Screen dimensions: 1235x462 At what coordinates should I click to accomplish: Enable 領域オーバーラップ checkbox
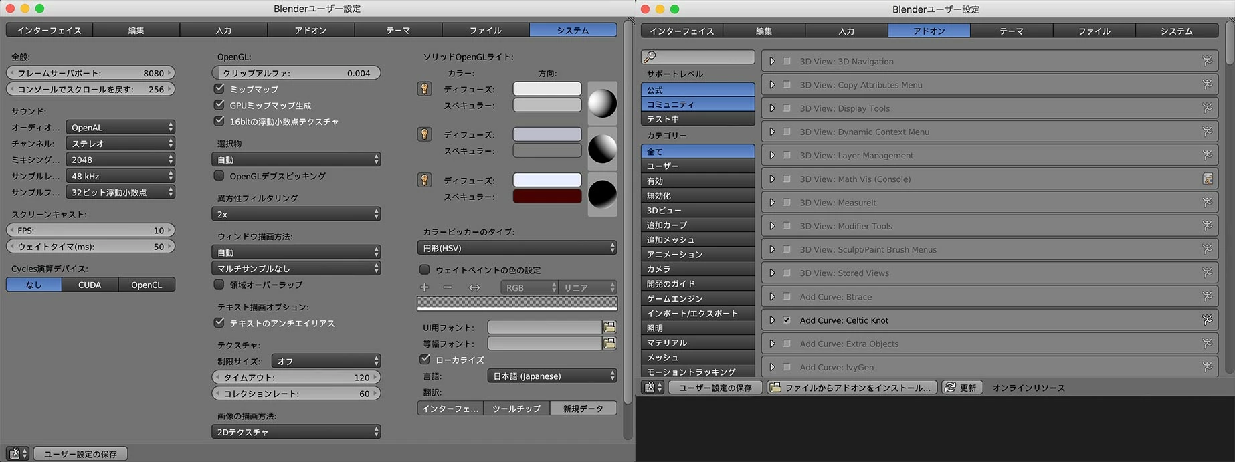point(219,284)
